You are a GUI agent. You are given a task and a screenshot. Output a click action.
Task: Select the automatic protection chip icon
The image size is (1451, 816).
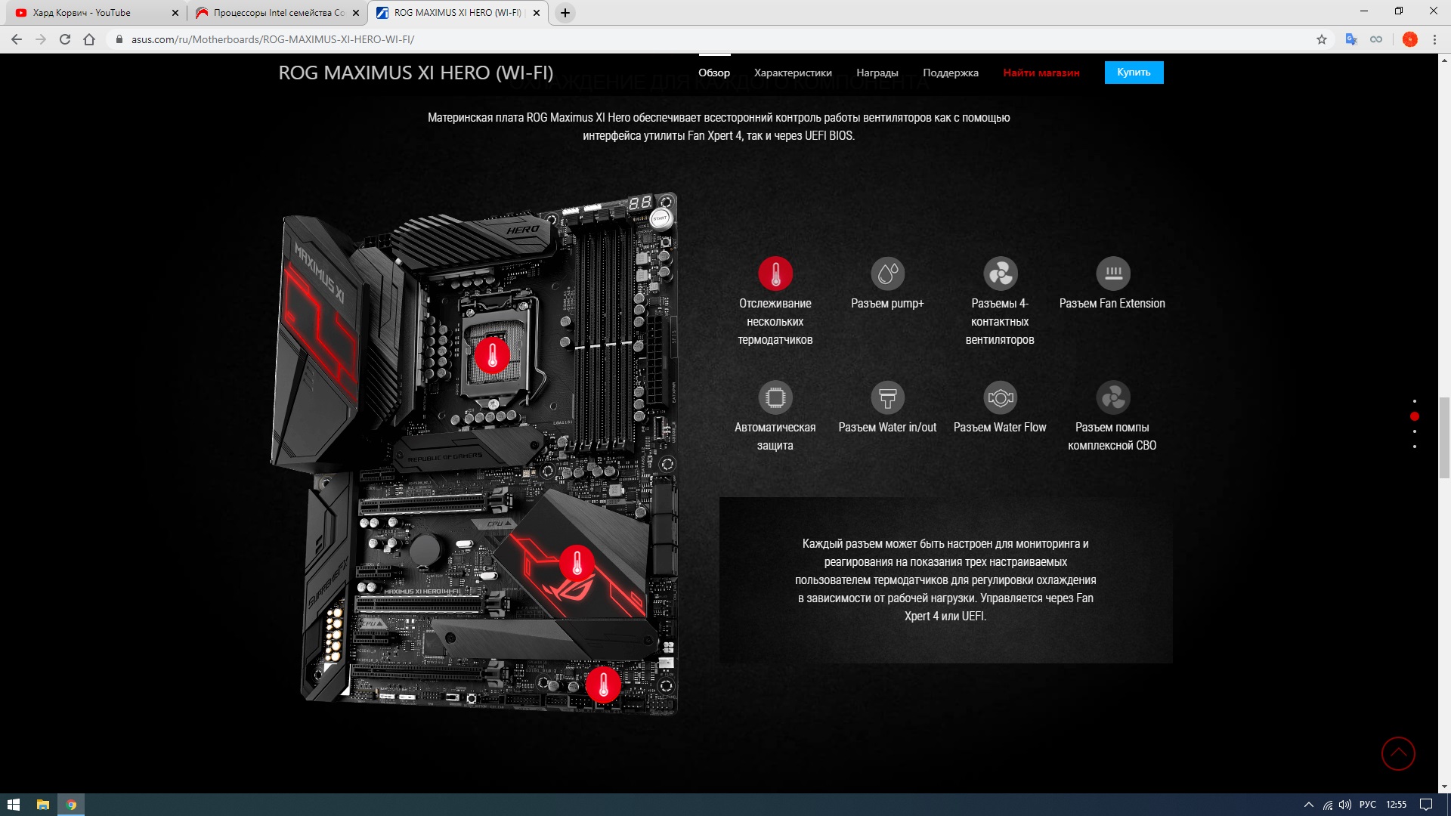(x=775, y=397)
